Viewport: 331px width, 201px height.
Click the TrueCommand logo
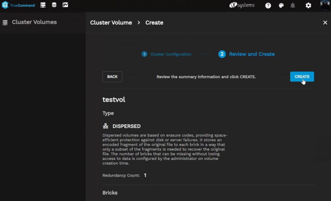(x=18, y=5)
